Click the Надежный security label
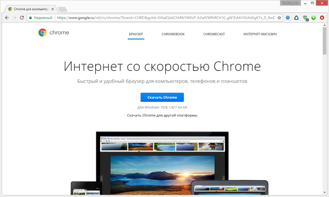The width and height of the screenshot is (329, 197). [43, 18]
